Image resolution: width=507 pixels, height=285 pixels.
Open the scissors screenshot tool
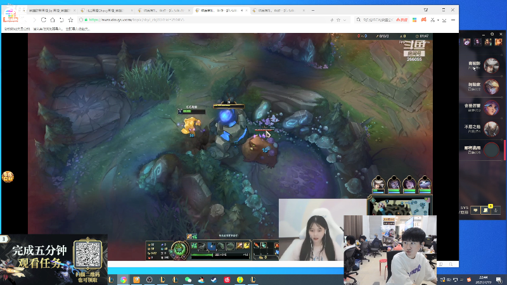(x=433, y=20)
